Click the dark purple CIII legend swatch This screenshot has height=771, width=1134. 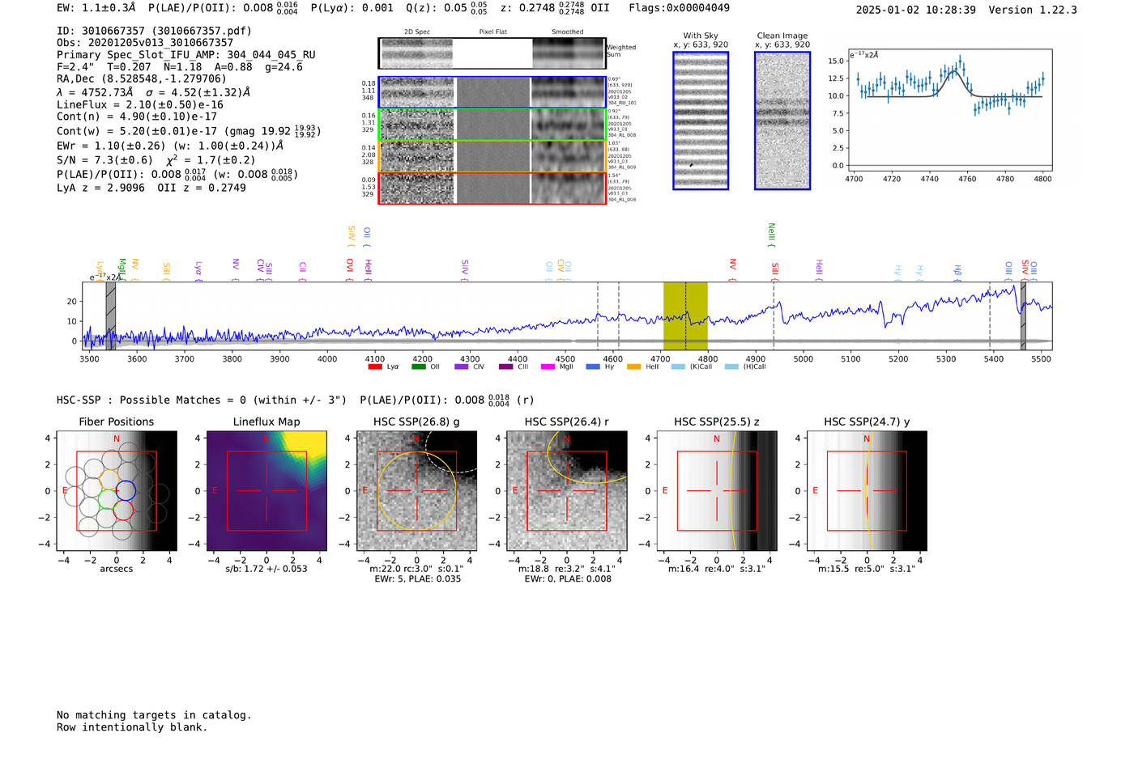(505, 366)
